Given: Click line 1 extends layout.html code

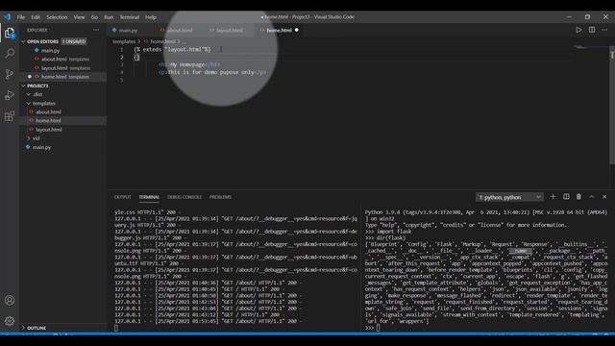Looking at the screenshot, I should coord(173,49).
